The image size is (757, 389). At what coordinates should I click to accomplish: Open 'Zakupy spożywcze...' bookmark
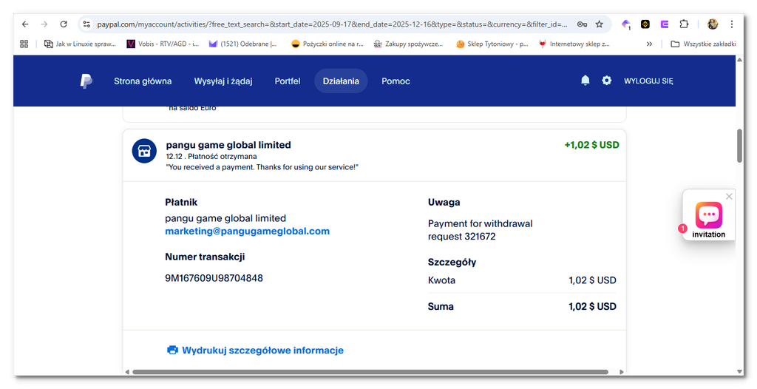pyautogui.click(x=408, y=44)
